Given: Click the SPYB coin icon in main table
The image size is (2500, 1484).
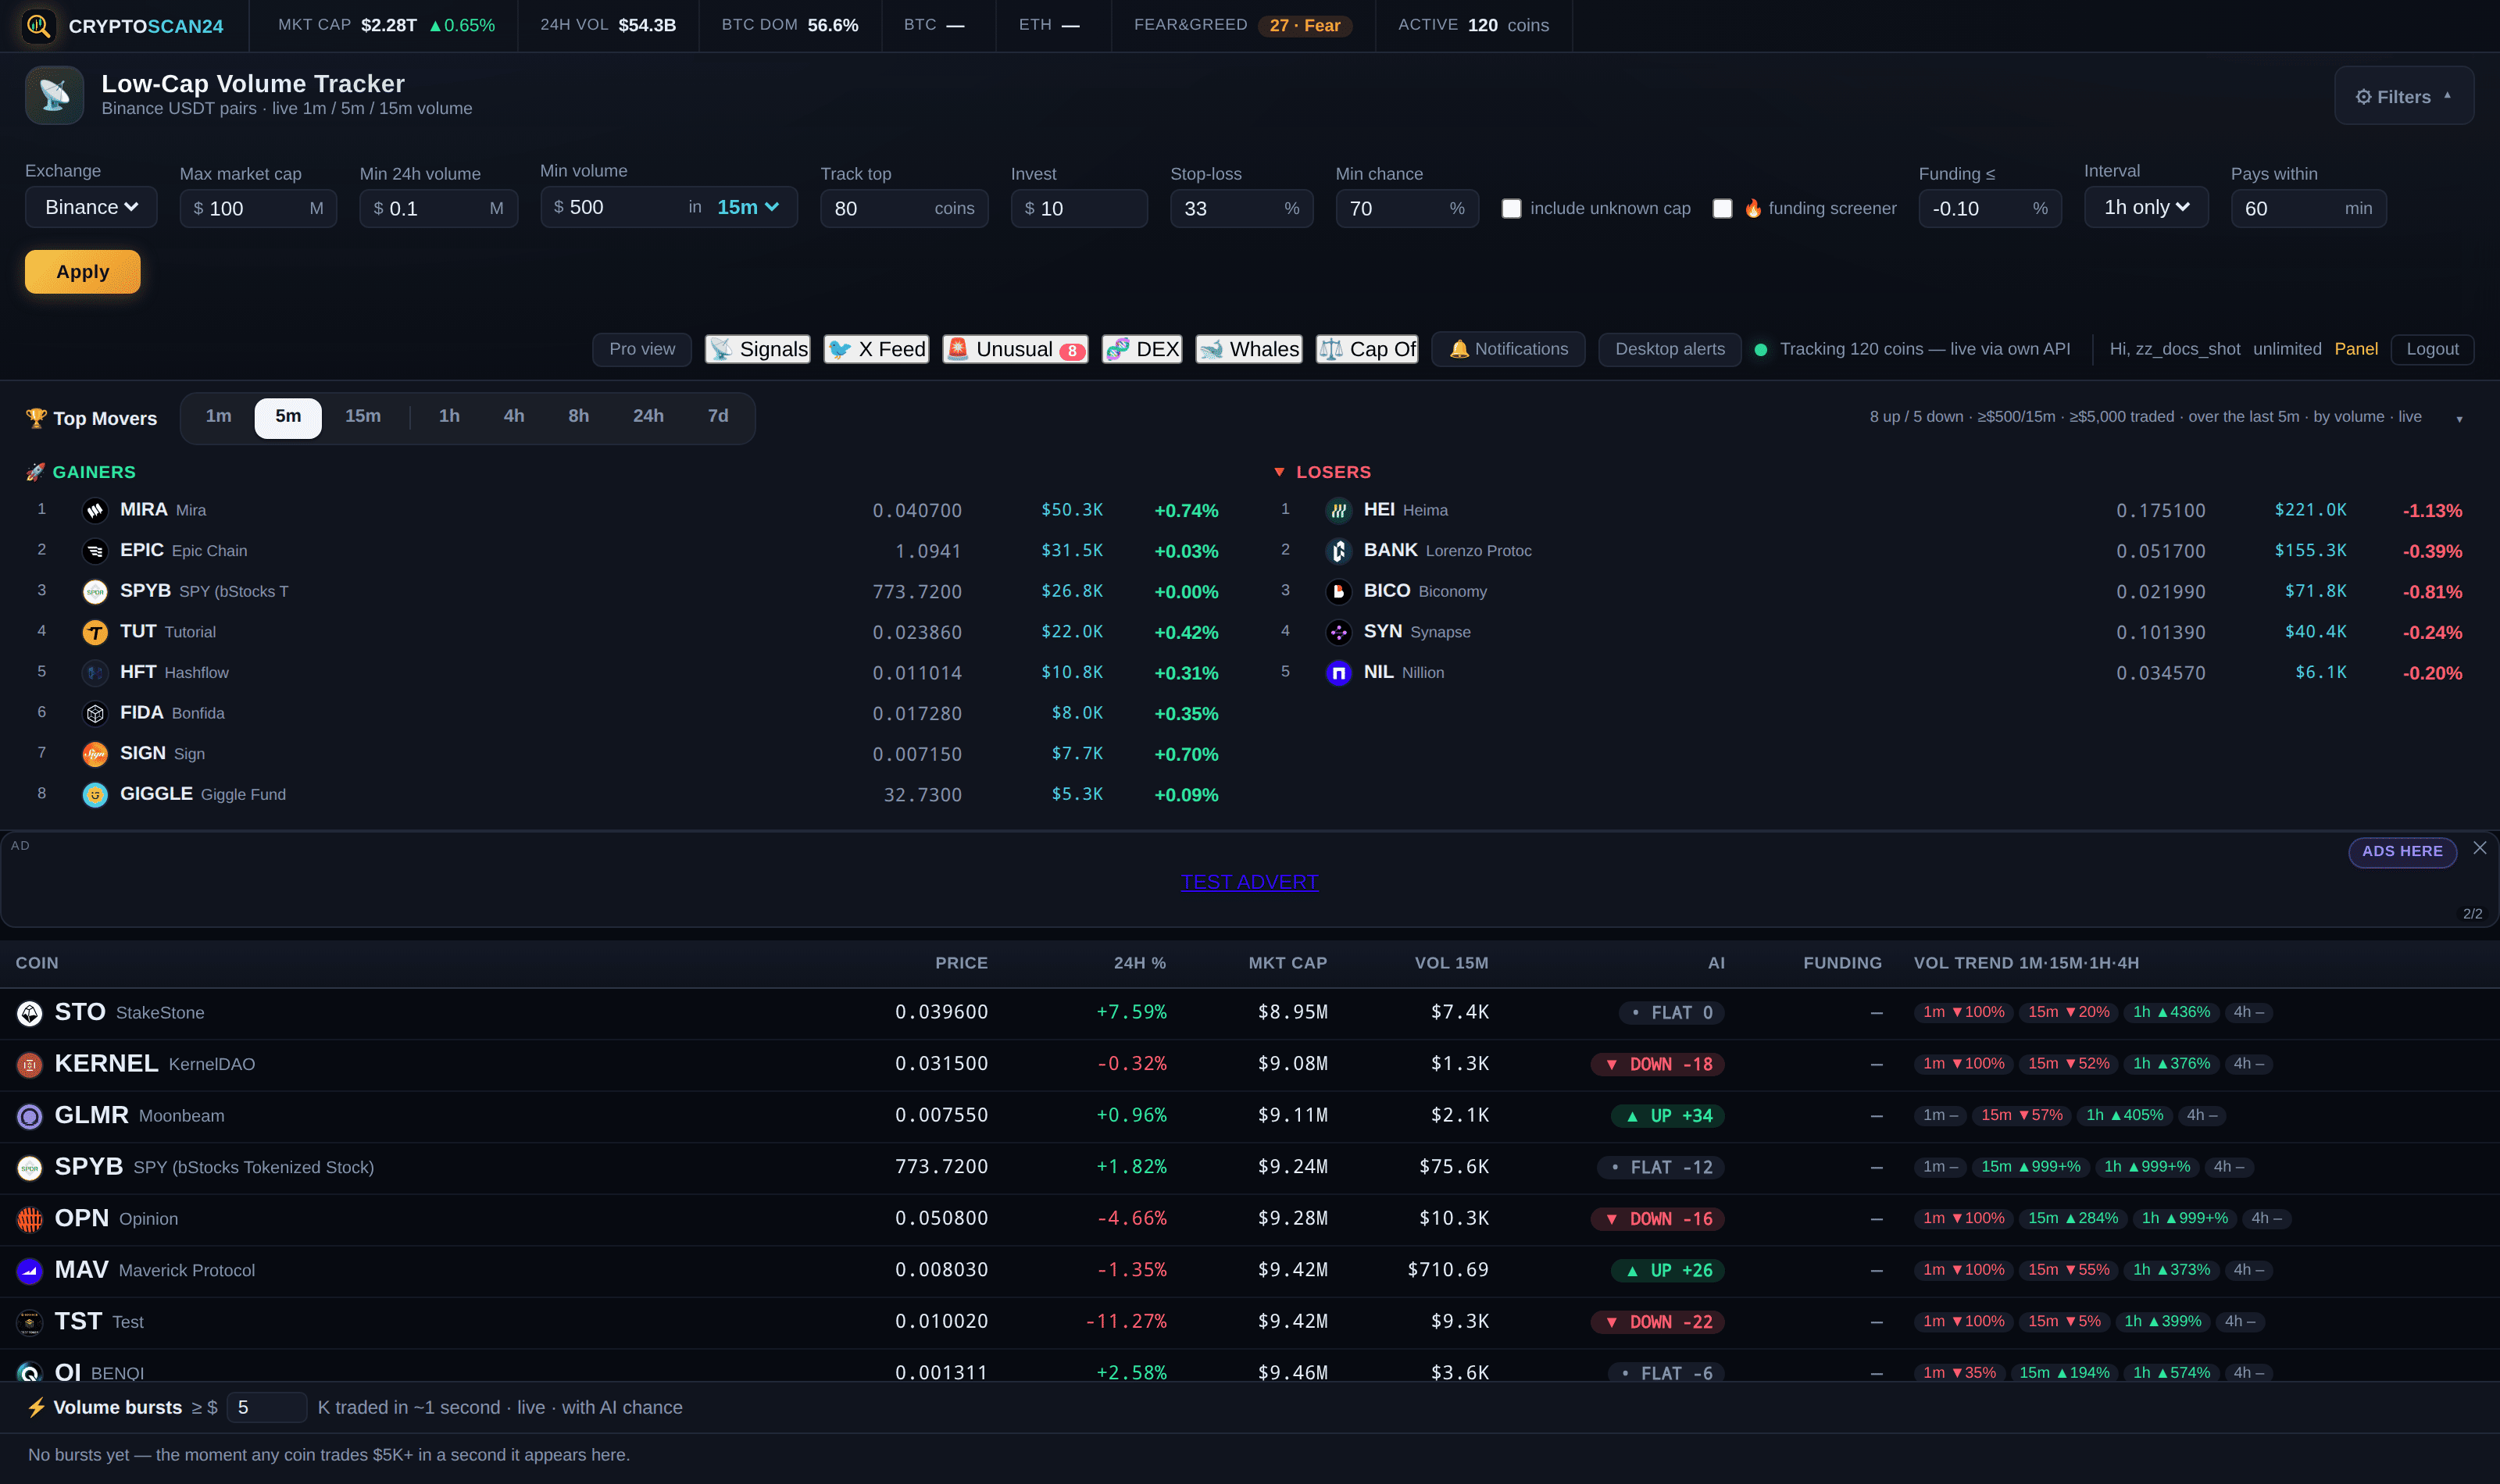Looking at the screenshot, I should 30,1168.
